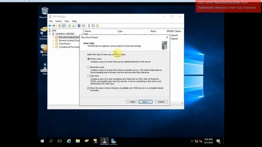Screen dimensions: 262x147
Task: Click the DHCP console taskbar icon
Action: point(95,141)
